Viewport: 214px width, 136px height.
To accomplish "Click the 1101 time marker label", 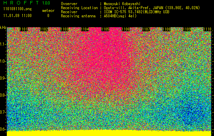I will click(x=23, y=29).
